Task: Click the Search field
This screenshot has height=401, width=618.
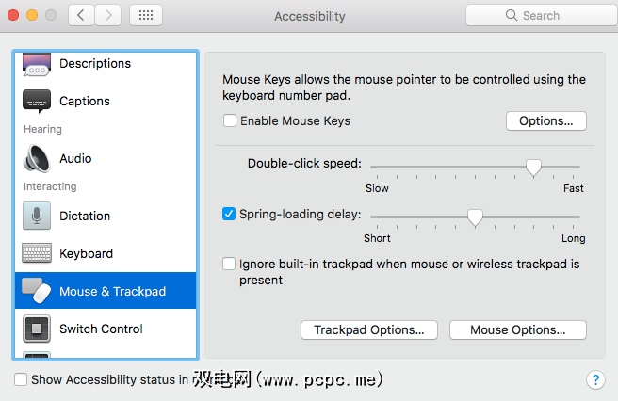Action: click(x=534, y=16)
